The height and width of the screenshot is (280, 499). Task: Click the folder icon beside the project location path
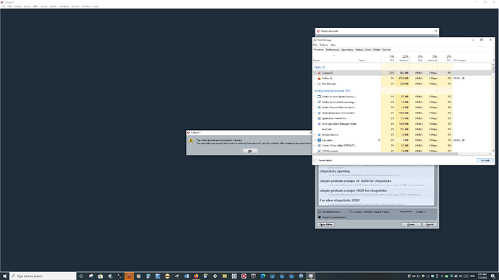[x=351, y=211]
